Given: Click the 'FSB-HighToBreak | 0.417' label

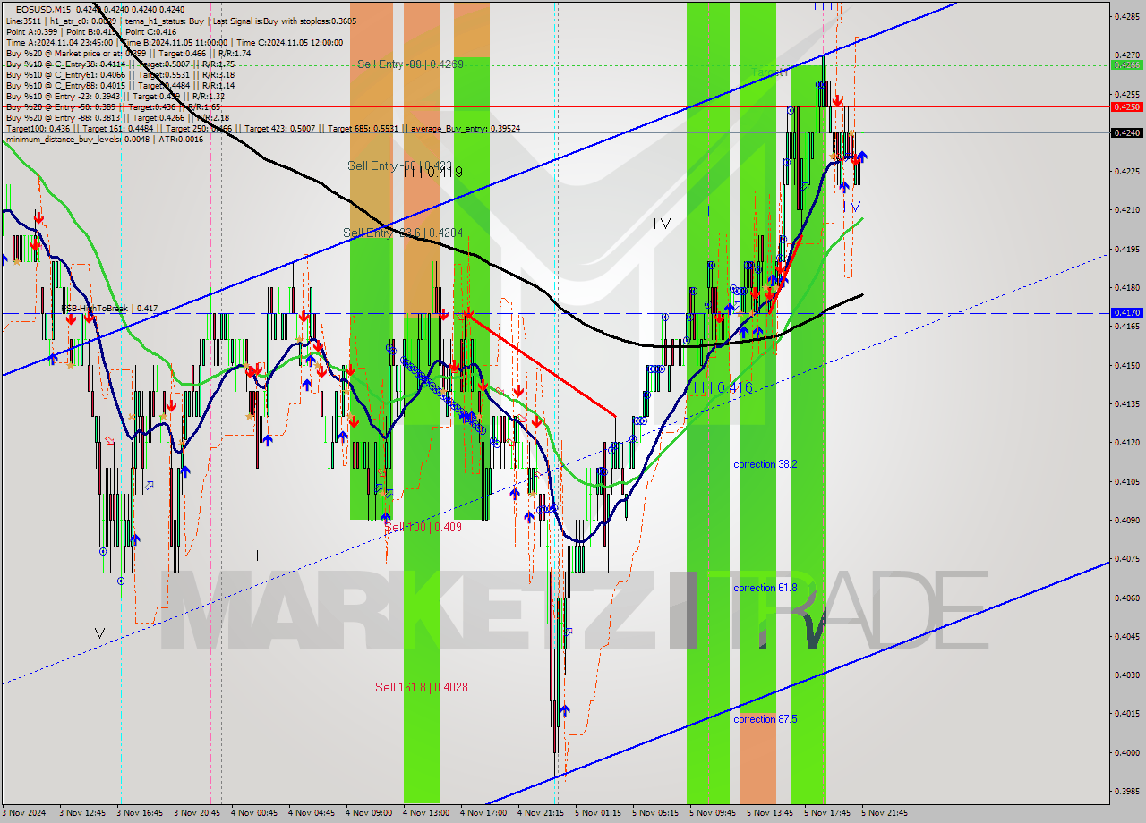Looking at the screenshot, I should point(109,308).
